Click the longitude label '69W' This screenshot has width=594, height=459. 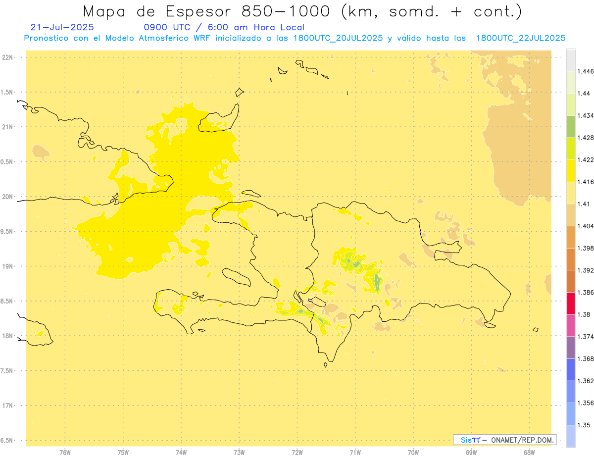(x=471, y=453)
